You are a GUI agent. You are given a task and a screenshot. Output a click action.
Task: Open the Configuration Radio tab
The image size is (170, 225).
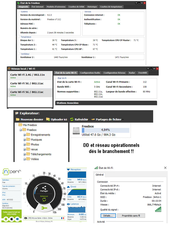(x=90, y=73)
